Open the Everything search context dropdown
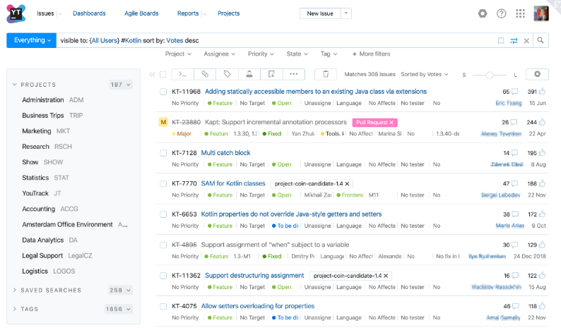The width and height of the screenshot is (561, 330). [x=31, y=41]
